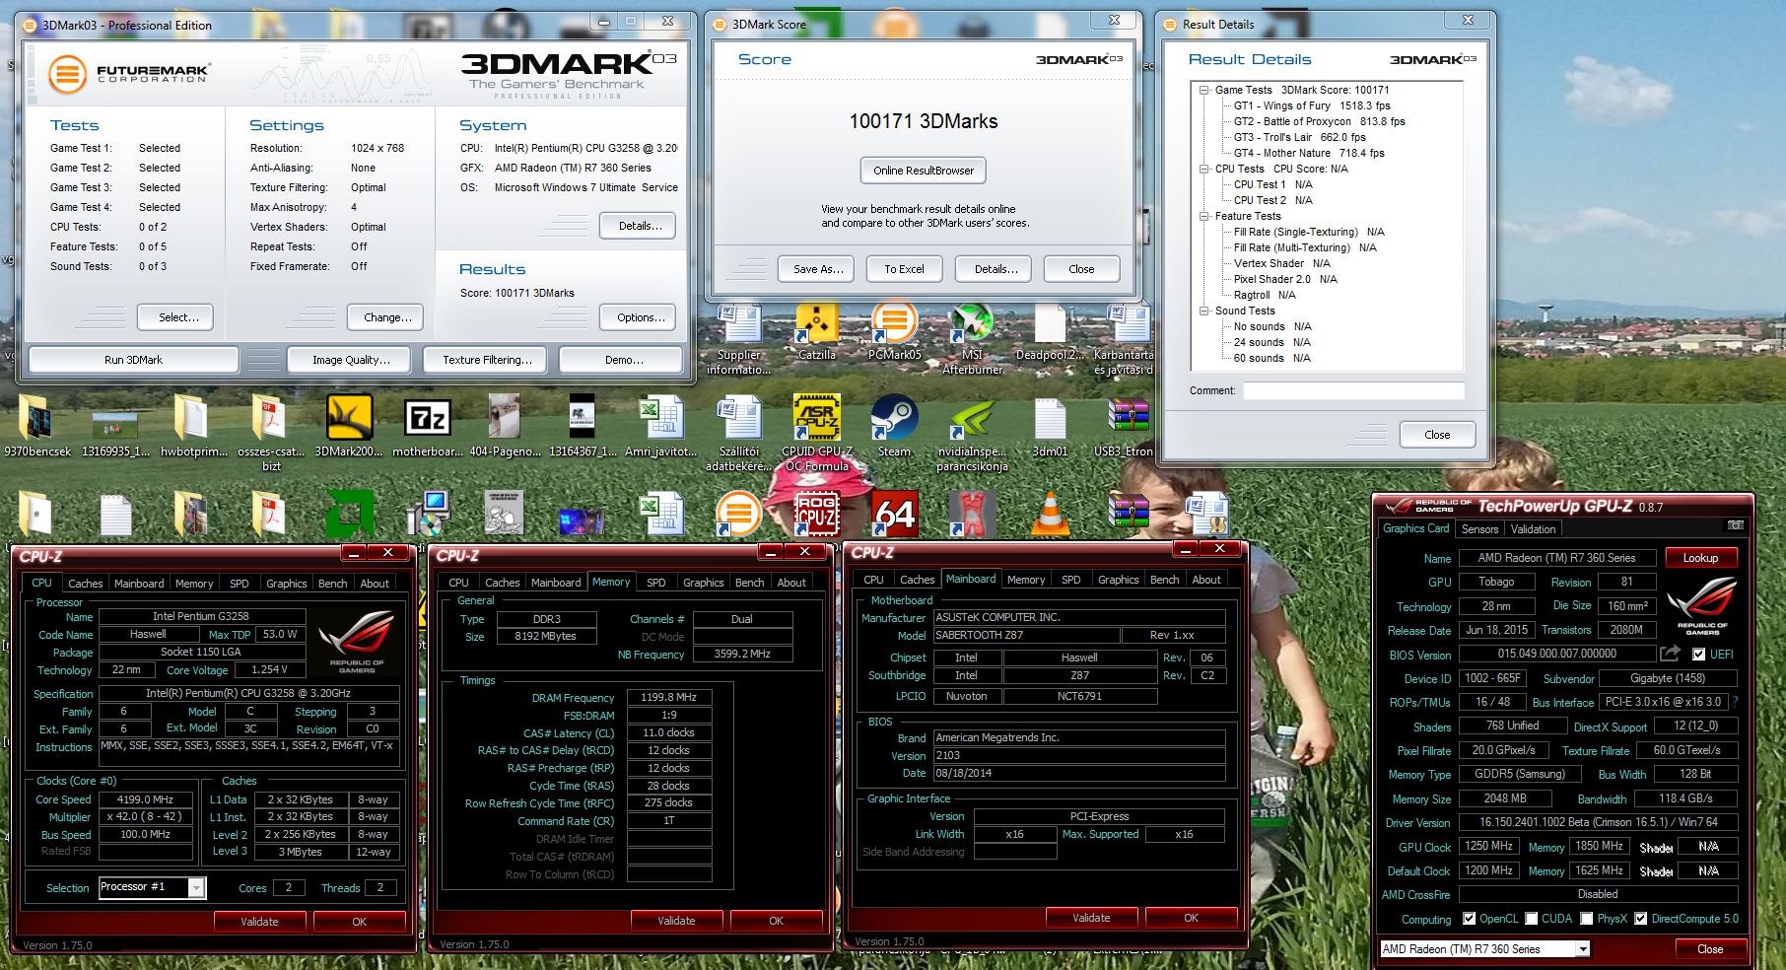
Task: Select GT1 - Wings of Fury result row
Action: point(1312,105)
